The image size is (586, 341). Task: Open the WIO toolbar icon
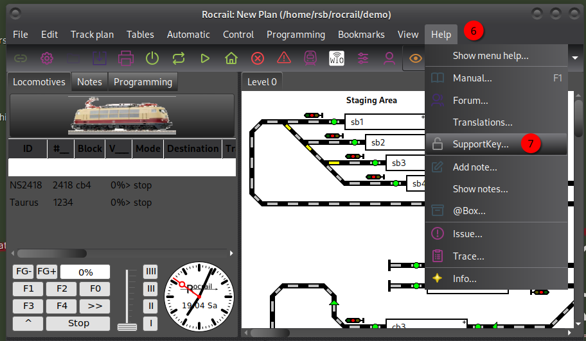point(337,59)
